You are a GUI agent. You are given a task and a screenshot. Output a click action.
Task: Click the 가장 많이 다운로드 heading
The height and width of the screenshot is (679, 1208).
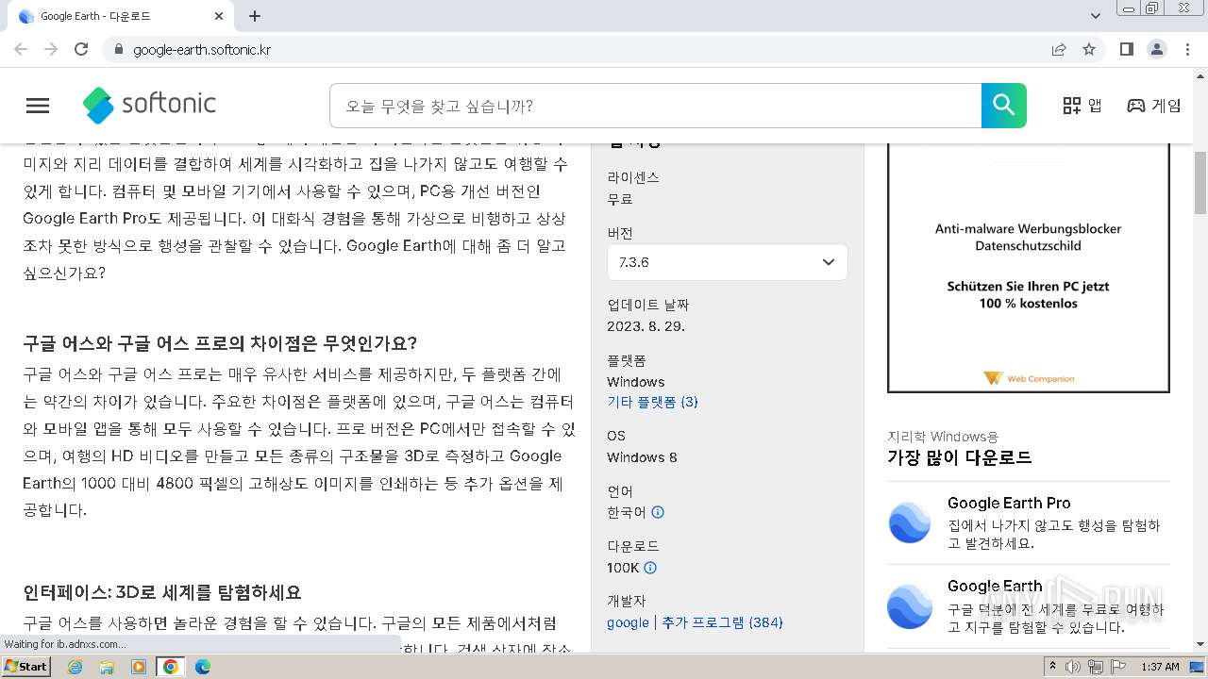point(959,457)
